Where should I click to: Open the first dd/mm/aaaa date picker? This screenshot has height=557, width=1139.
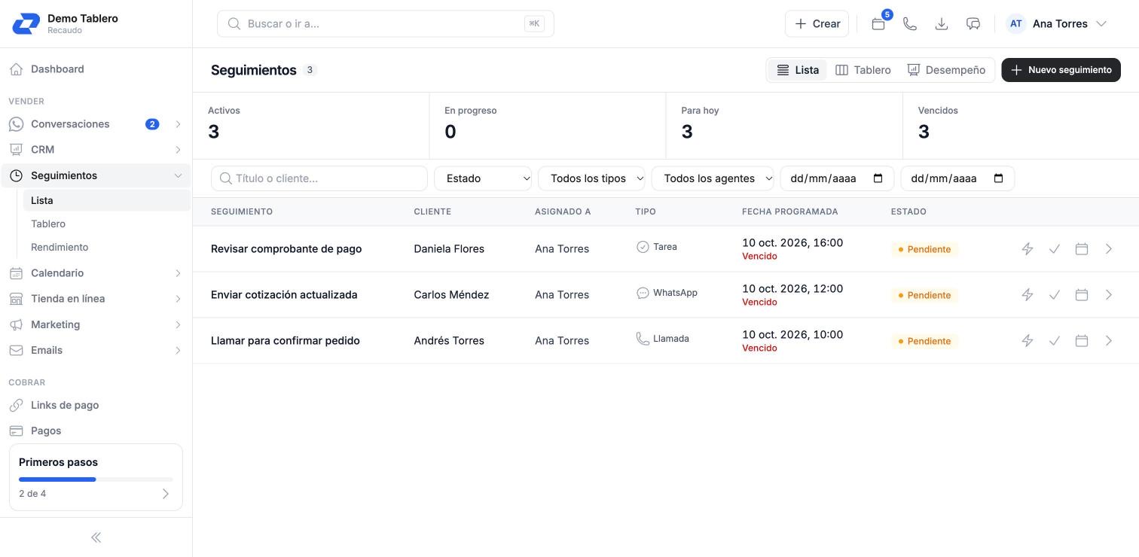pos(837,178)
